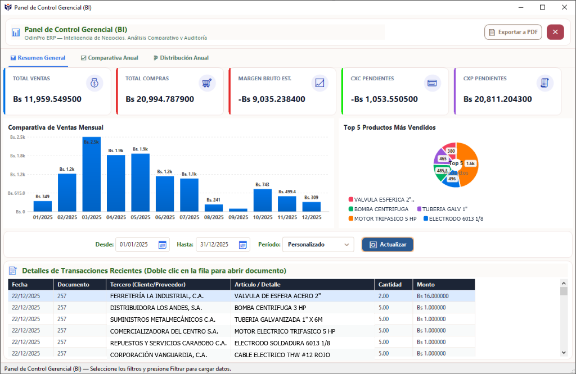Click the transactions table scroll down arrow
This screenshot has width=576, height=374.
click(564, 353)
